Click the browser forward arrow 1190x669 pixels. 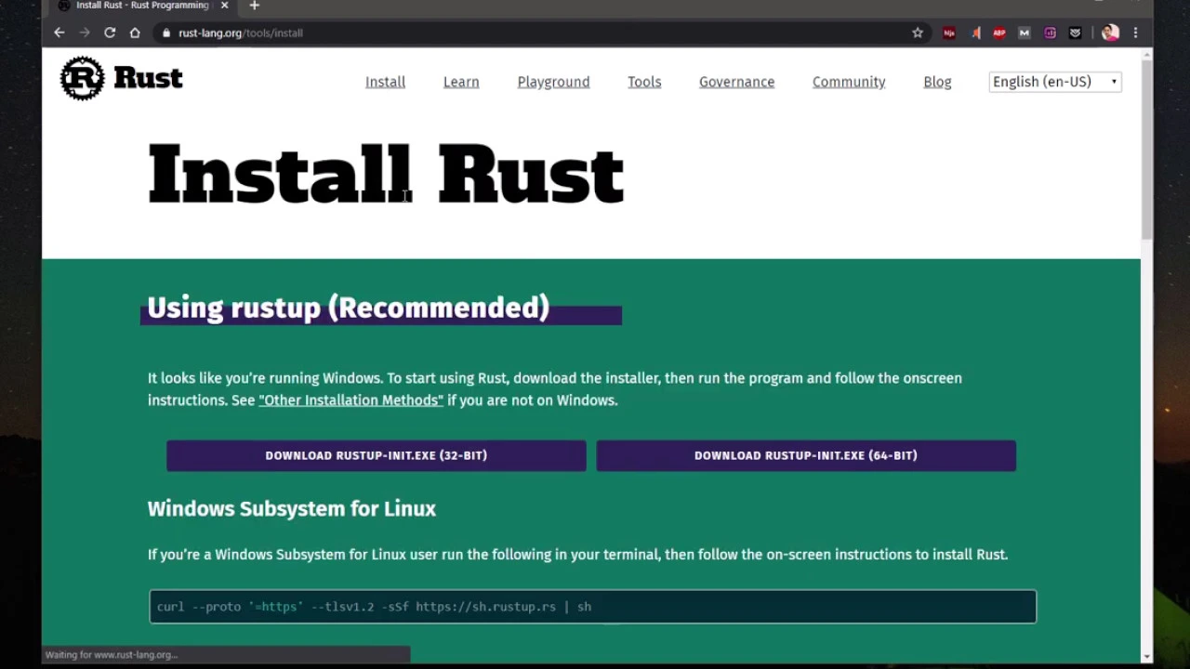tap(85, 33)
